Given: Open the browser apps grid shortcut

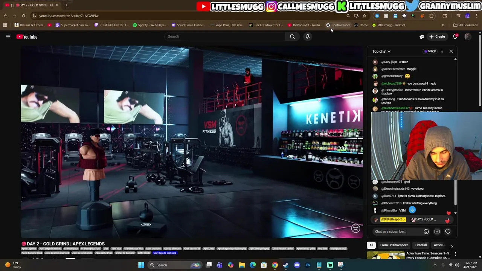Looking at the screenshot, I should tap(5, 25).
